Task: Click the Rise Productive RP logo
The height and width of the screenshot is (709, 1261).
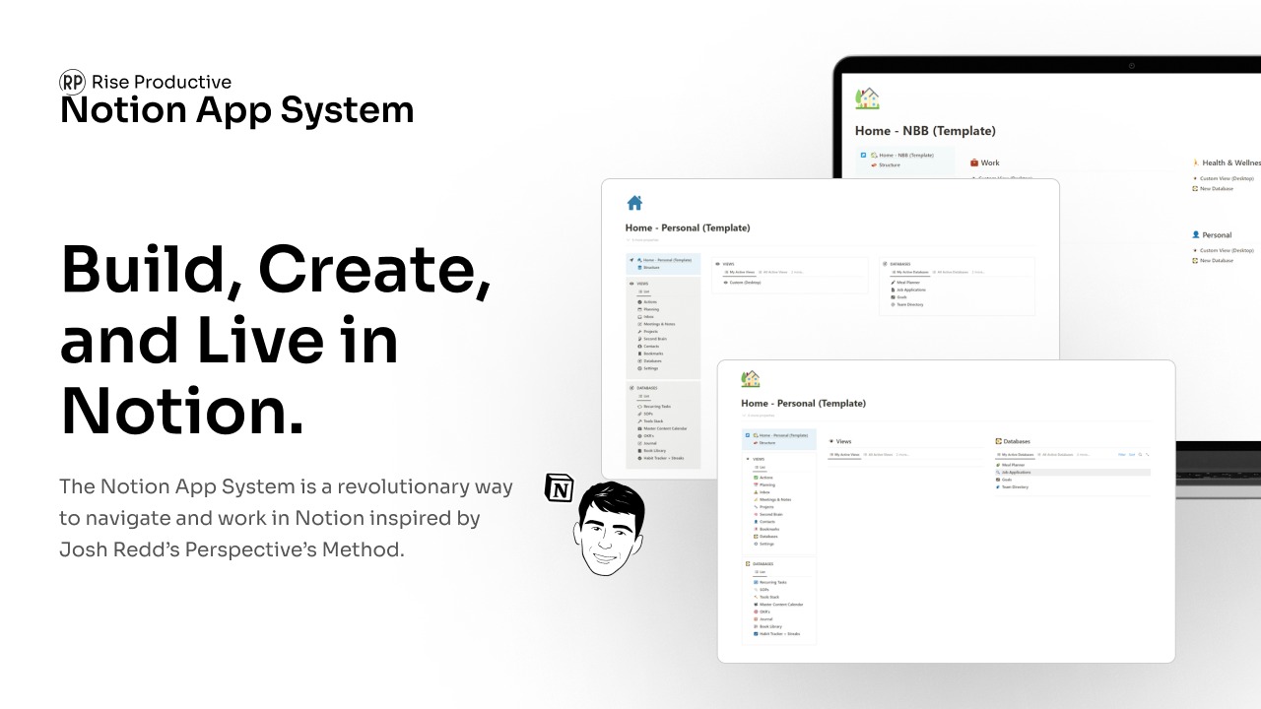Action: coord(72,82)
